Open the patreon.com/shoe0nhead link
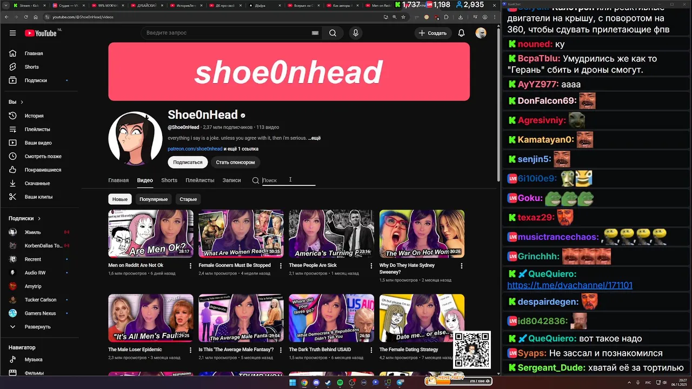 195,149
